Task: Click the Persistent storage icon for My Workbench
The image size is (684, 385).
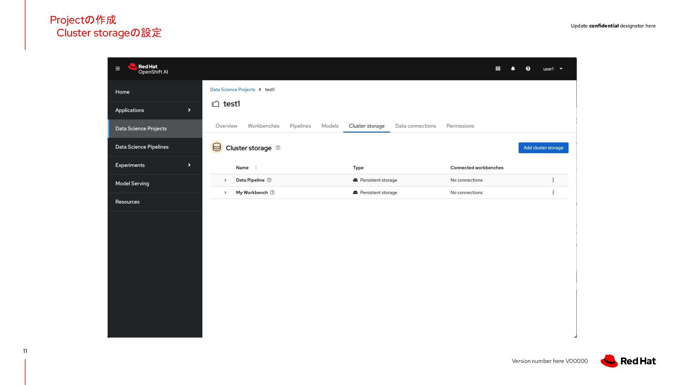Action: [355, 192]
